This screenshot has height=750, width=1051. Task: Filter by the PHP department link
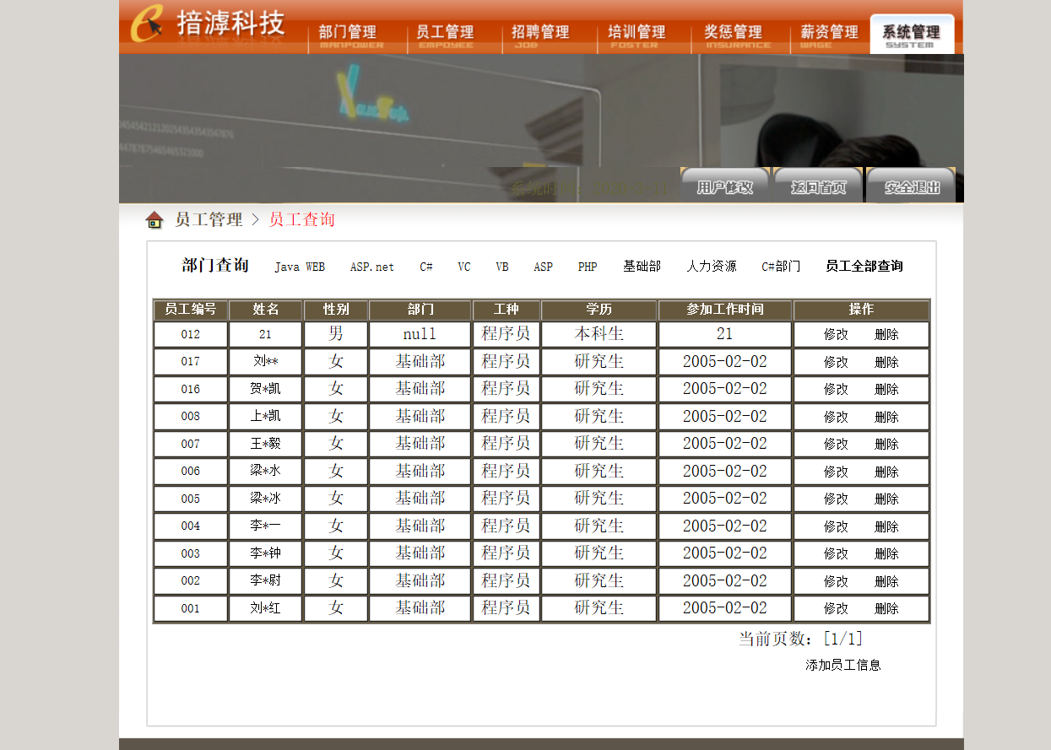[x=587, y=267]
